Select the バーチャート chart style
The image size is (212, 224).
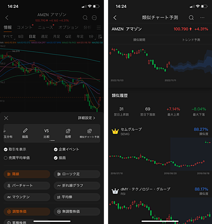click(27, 185)
